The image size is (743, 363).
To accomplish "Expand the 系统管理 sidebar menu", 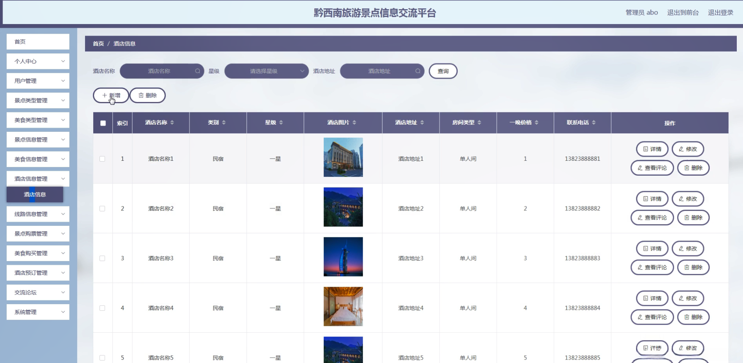I will point(38,312).
